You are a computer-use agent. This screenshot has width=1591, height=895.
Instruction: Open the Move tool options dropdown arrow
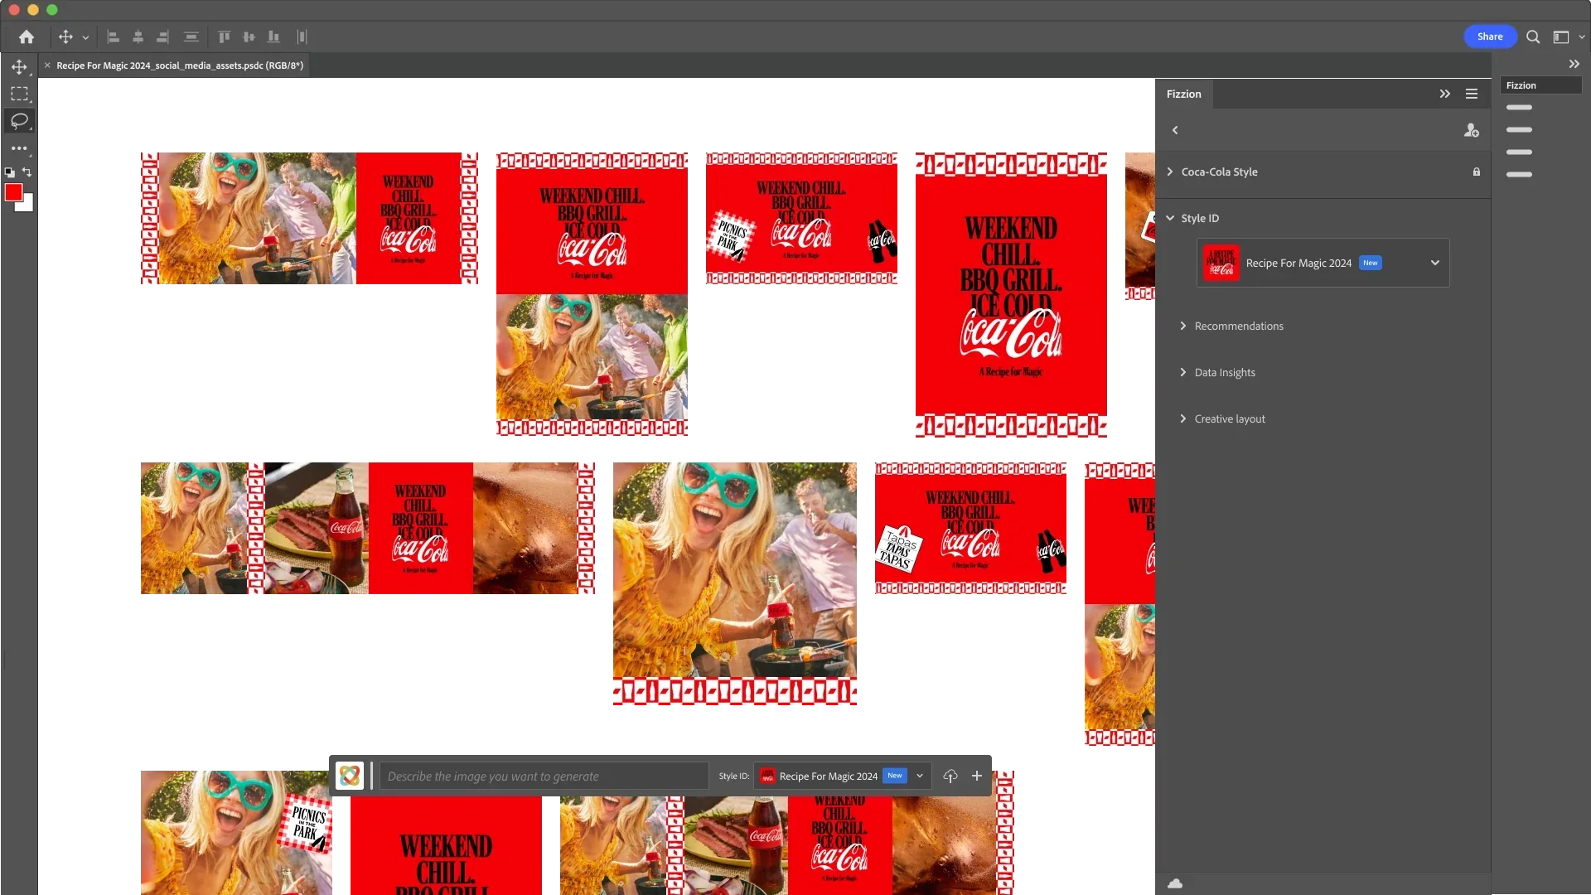tap(85, 37)
